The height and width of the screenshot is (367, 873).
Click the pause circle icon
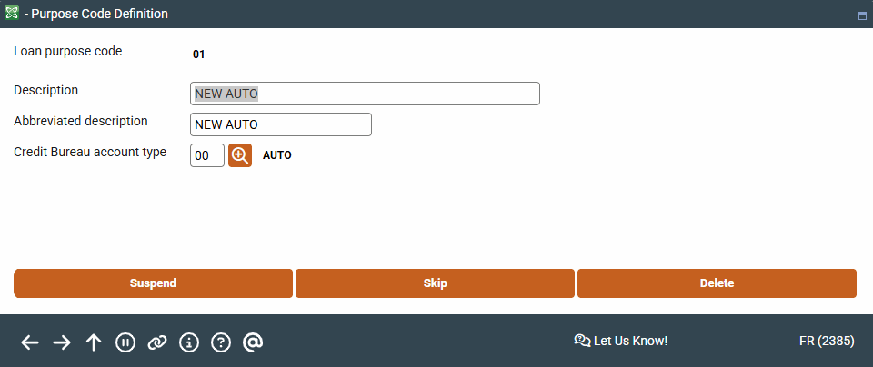pyautogui.click(x=125, y=342)
